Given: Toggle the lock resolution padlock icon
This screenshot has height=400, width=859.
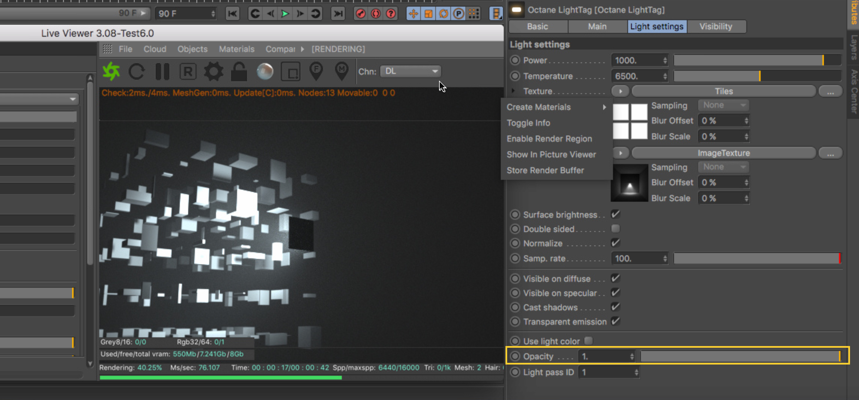Looking at the screenshot, I should pyautogui.click(x=239, y=71).
